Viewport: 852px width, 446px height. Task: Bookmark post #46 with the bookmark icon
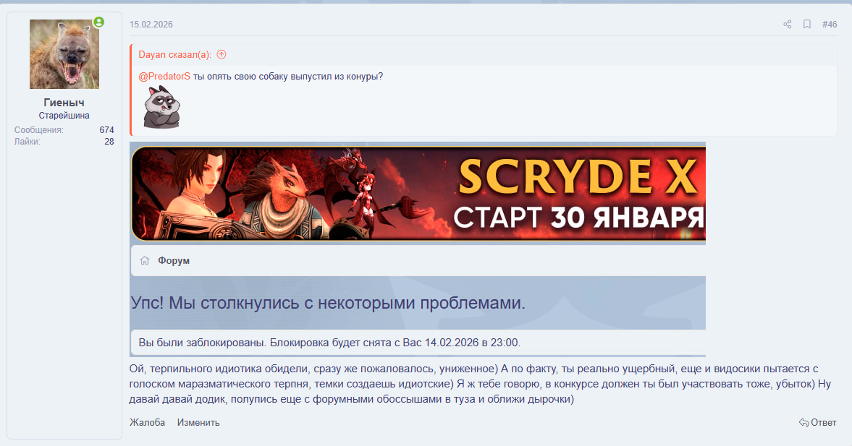point(807,25)
